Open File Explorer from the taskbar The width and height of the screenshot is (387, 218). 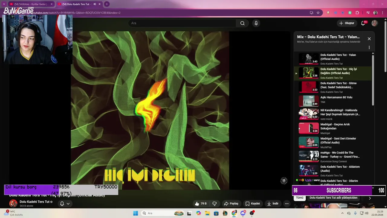point(207,213)
